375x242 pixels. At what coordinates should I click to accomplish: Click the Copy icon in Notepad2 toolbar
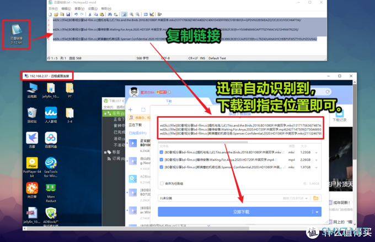95,14
